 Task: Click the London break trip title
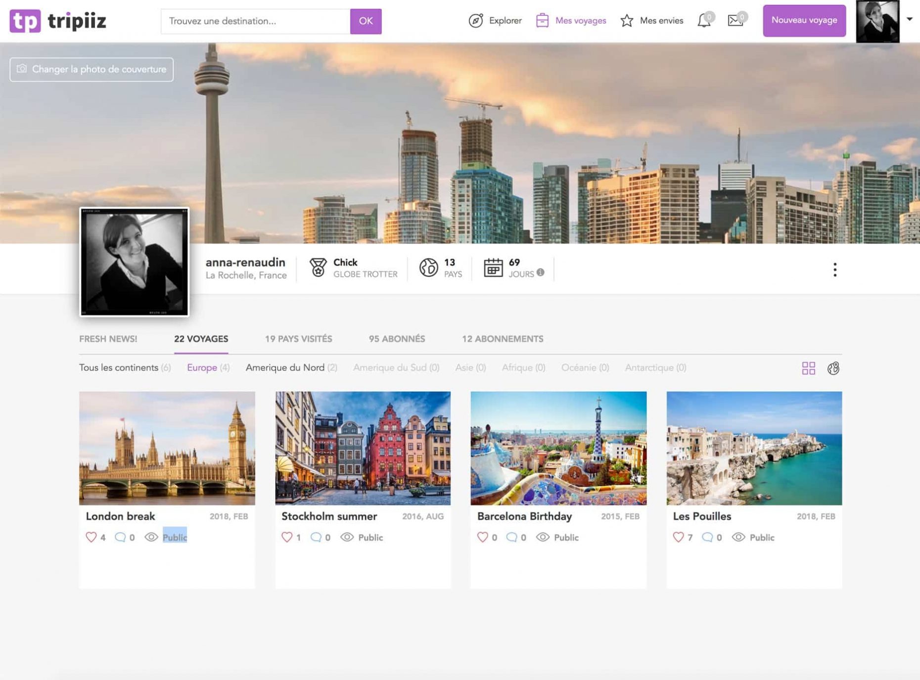pos(120,516)
